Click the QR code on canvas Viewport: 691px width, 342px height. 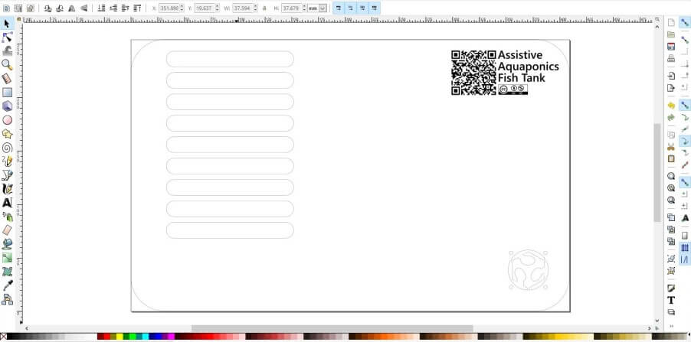click(473, 73)
